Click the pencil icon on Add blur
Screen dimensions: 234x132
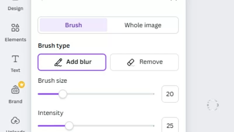pyautogui.click(x=58, y=62)
